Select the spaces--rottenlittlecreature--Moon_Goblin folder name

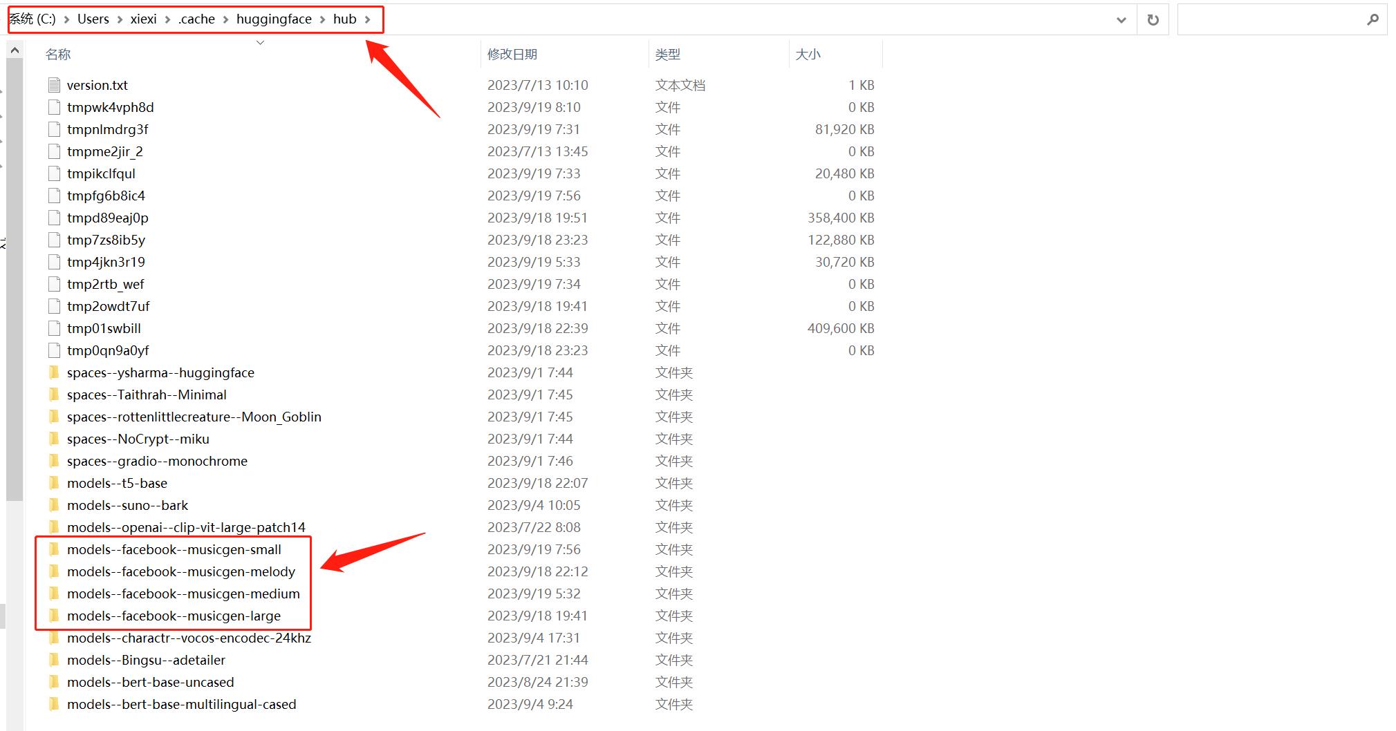coord(194,417)
